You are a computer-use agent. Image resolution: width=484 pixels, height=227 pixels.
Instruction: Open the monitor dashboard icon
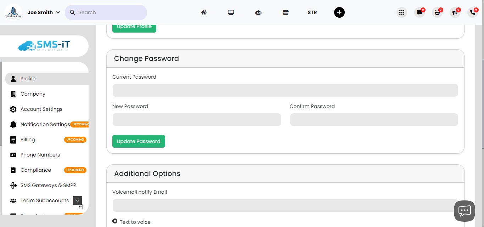point(231,12)
